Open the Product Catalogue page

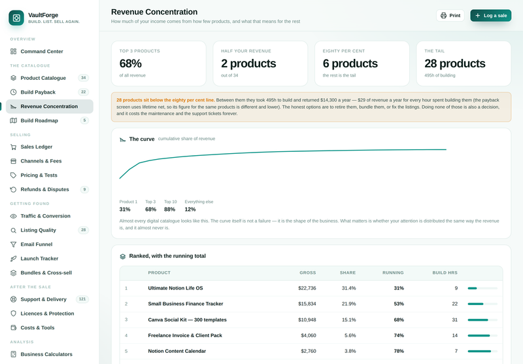click(x=50, y=78)
